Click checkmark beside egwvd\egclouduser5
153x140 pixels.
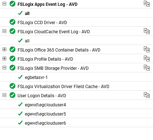coord(20,113)
